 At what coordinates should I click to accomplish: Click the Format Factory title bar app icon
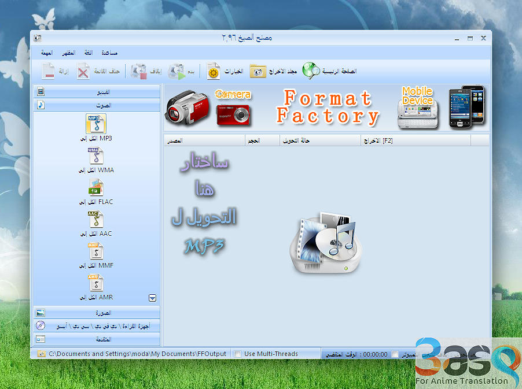pyautogui.click(x=37, y=38)
